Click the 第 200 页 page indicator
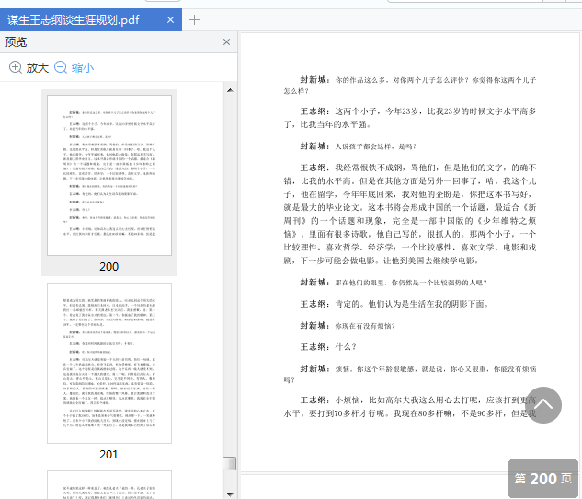582x499 pixels. tap(543, 478)
